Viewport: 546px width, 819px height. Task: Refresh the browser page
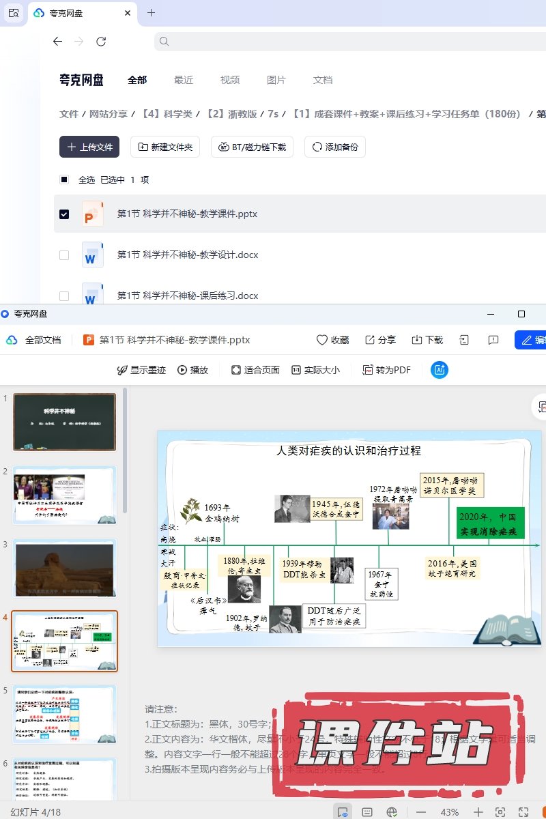click(101, 42)
